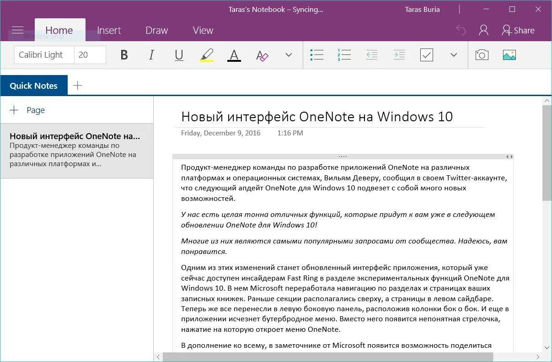Undo the last action
The width and height of the screenshot is (552, 362).
coord(461,30)
